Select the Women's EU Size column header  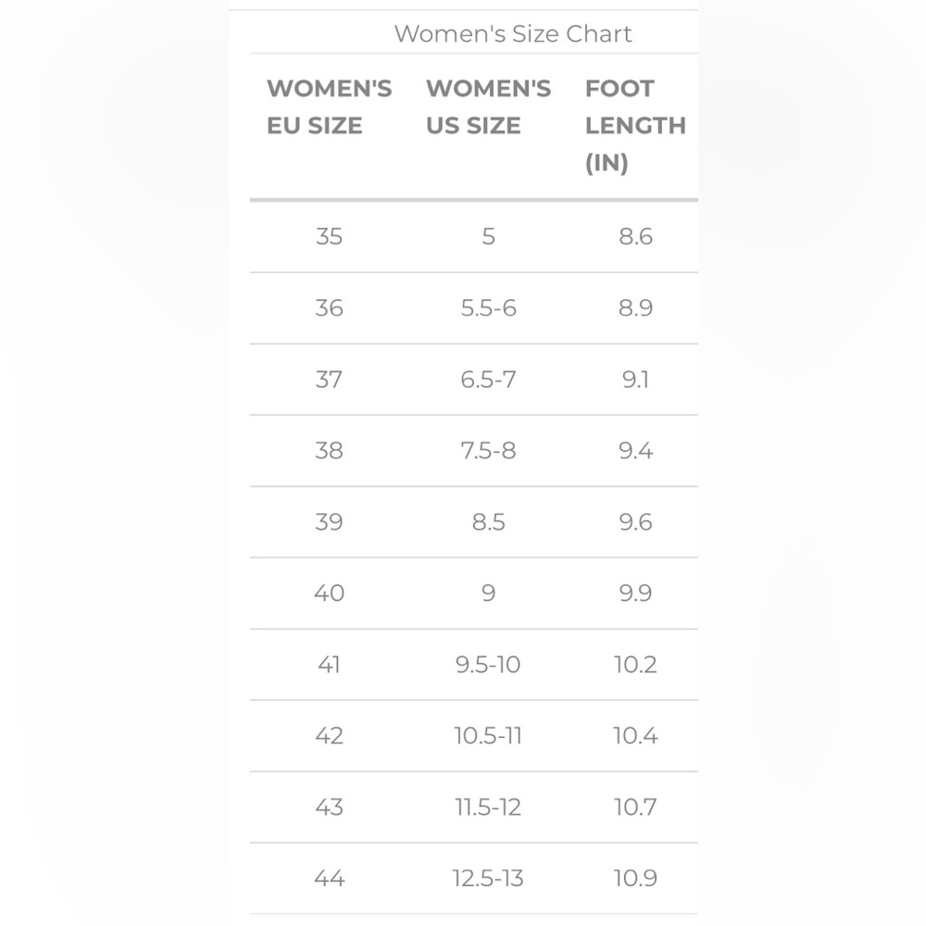click(329, 106)
